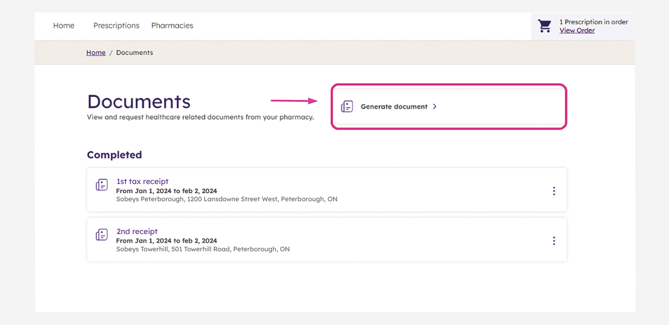Click Home in the breadcrumb trail

[96, 52]
